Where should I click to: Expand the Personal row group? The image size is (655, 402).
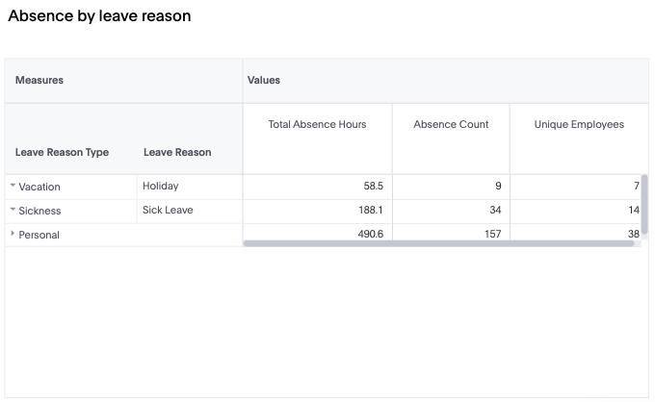coord(13,235)
